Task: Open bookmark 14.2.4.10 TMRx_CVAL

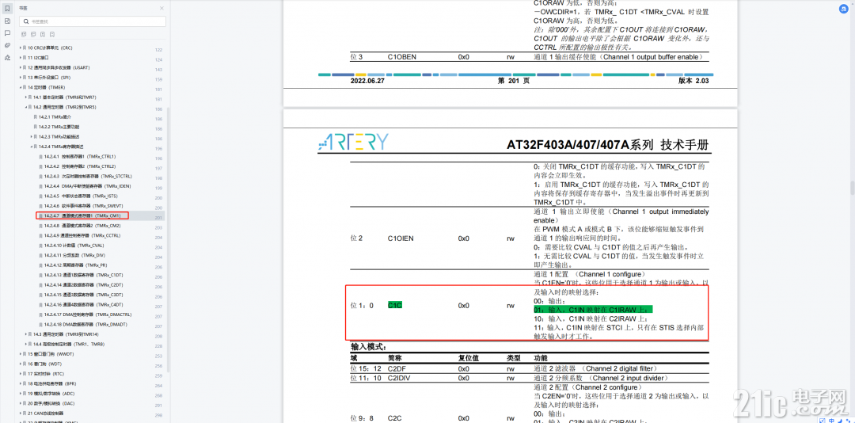Action: pyautogui.click(x=74, y=245)
